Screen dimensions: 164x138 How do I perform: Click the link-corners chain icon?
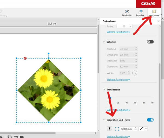point(109,129)
